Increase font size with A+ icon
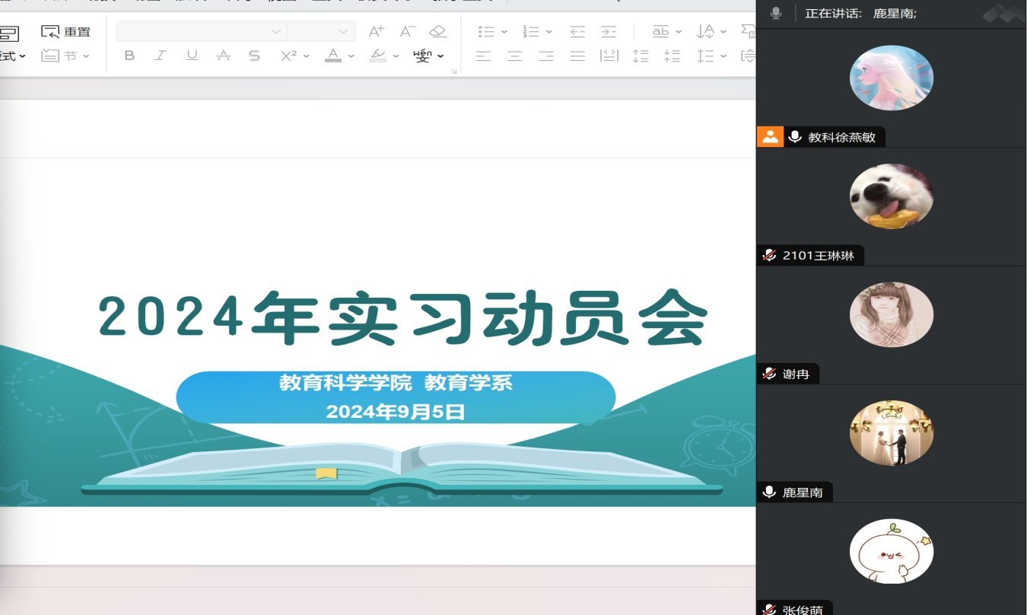This screenshot has width=1027, height=615. [x=376, y=31]
